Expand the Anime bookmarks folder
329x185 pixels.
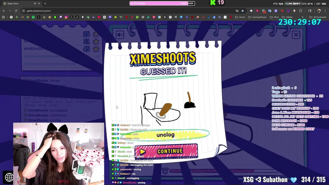tap(240, 17)
